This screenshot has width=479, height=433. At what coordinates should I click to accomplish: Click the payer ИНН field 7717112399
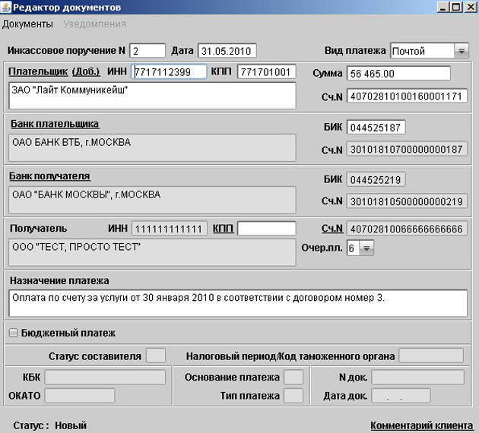[170, 72]
